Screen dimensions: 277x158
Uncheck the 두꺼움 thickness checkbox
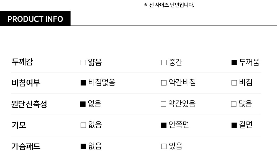pos(234,63)
